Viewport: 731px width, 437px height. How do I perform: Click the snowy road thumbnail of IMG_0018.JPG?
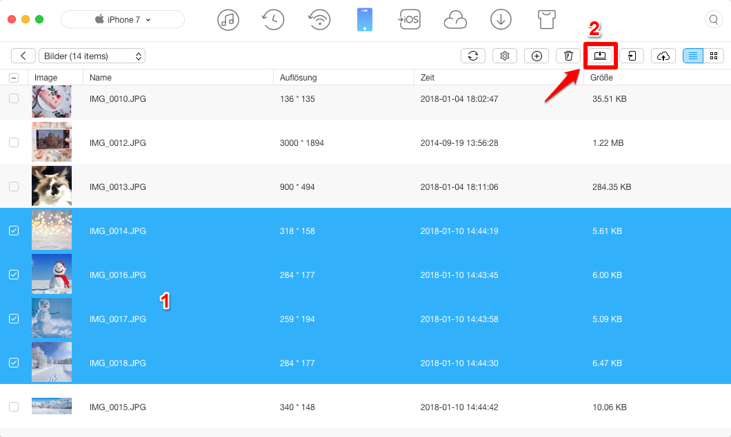coord(52,362)
